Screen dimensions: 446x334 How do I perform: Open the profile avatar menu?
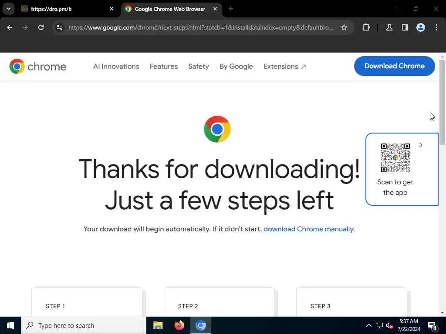(x=421, y=27)
